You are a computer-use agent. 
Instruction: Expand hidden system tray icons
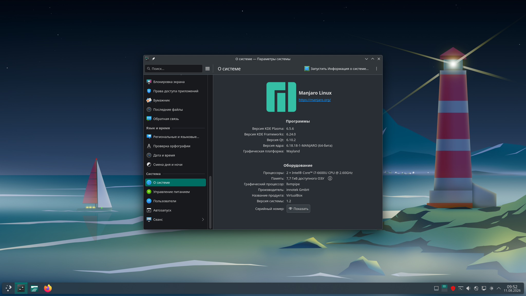tap(499, 288)
